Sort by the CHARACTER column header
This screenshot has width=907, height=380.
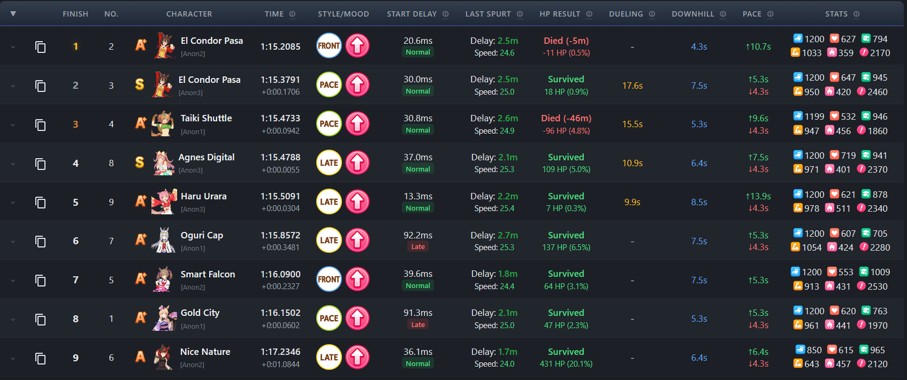coord(189,14)
